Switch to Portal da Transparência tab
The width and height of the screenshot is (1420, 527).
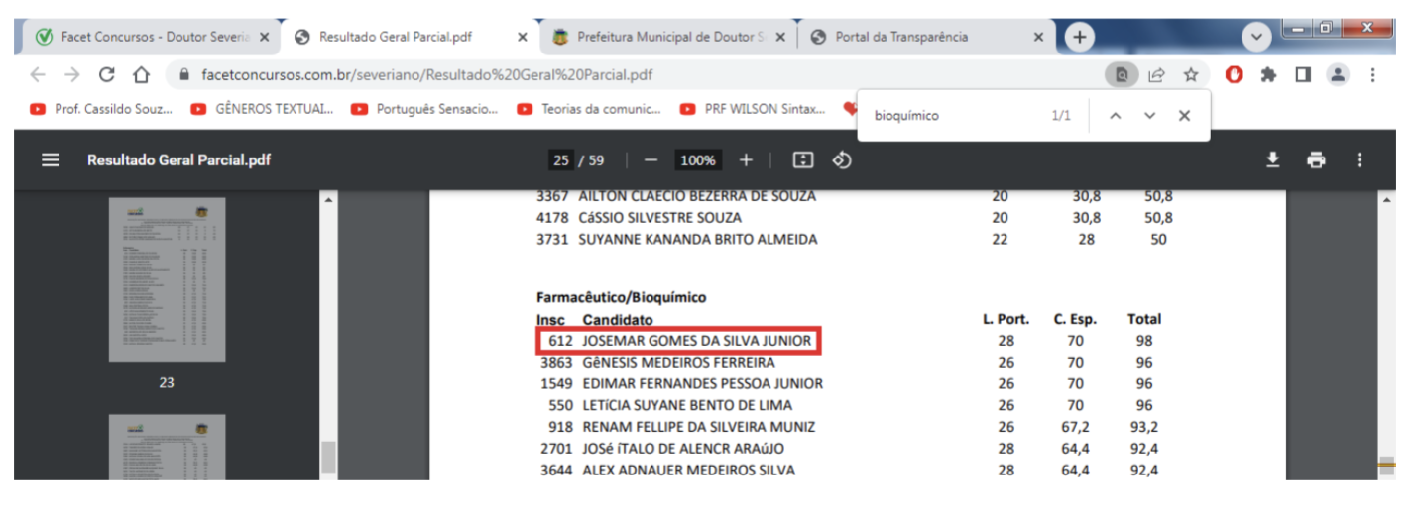917,37
